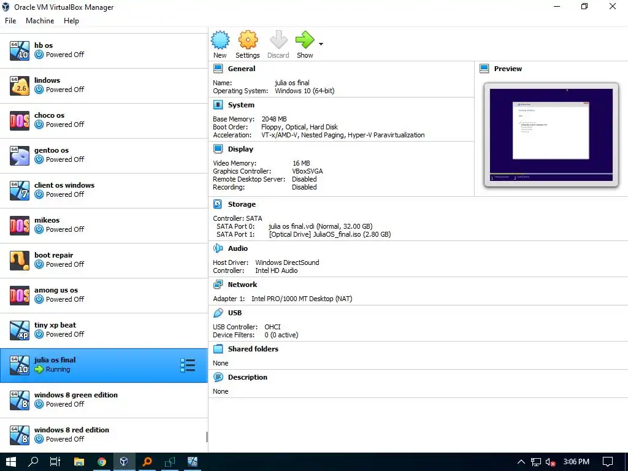The height and width of the screenshot is (471, 628).
Task: Click the USB section icon
Action: pos(218,313)
